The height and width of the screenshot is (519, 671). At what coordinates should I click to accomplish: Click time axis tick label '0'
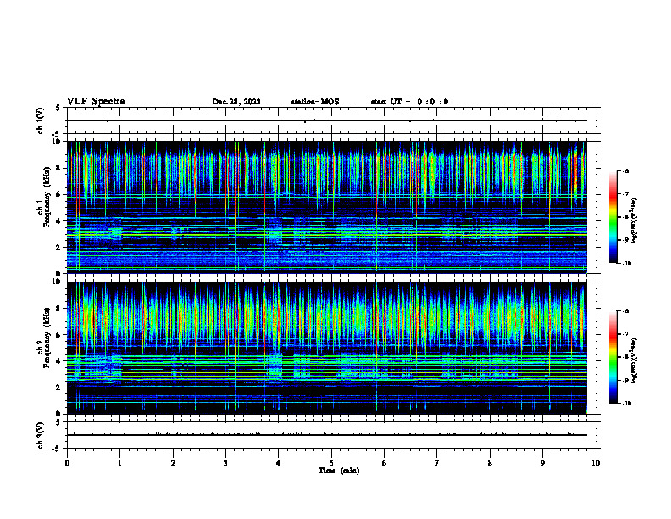coord(67,463)
